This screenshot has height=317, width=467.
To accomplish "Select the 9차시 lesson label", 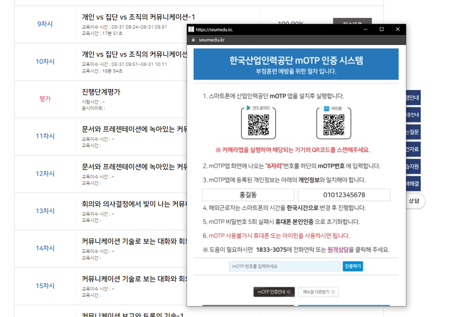I will (x=45, y=24).
